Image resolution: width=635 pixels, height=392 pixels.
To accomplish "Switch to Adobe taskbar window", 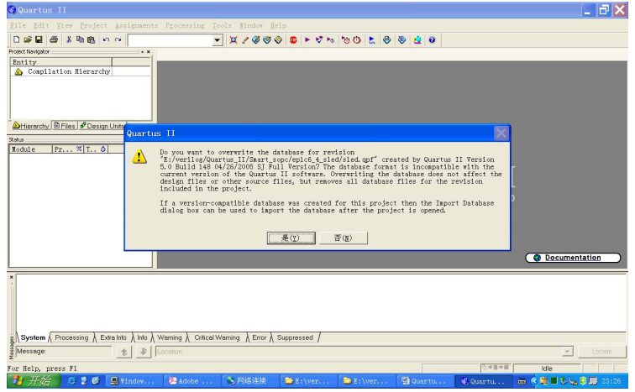I will (x=192, y=381).
